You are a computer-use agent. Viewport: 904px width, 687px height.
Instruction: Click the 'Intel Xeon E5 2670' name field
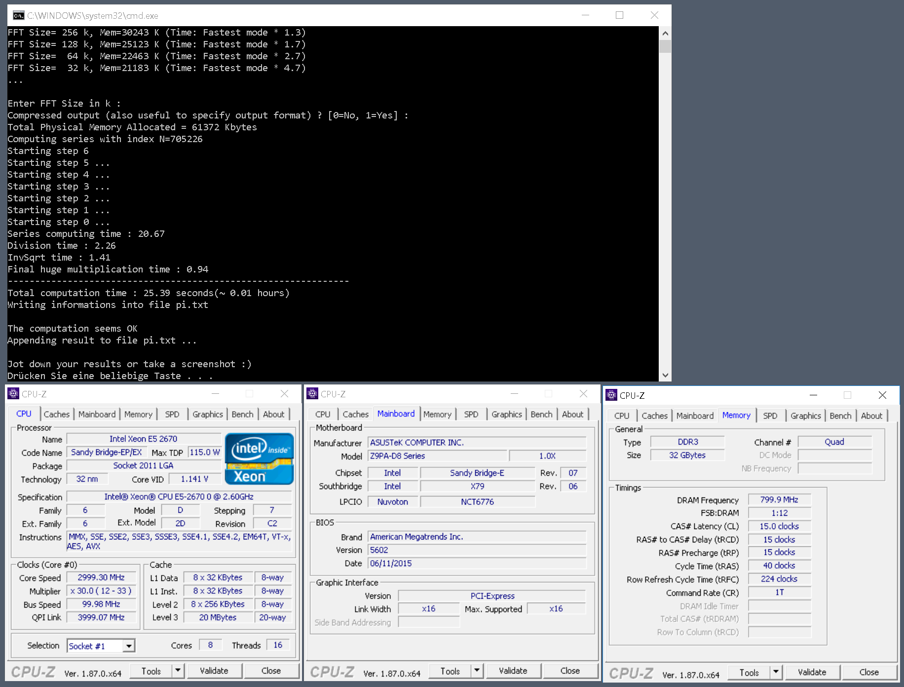pos(144,439)
